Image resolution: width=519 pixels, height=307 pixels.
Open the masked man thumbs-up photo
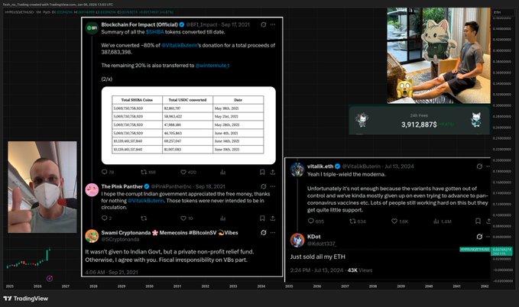click(42, 187)
